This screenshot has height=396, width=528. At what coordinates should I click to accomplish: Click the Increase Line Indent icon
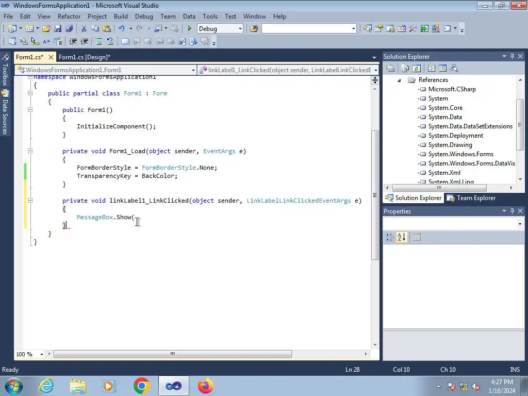coord(84,41)
